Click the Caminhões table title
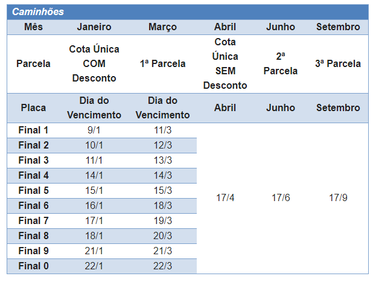This screenshot has height=282, width=373. [x=39, y=12]
